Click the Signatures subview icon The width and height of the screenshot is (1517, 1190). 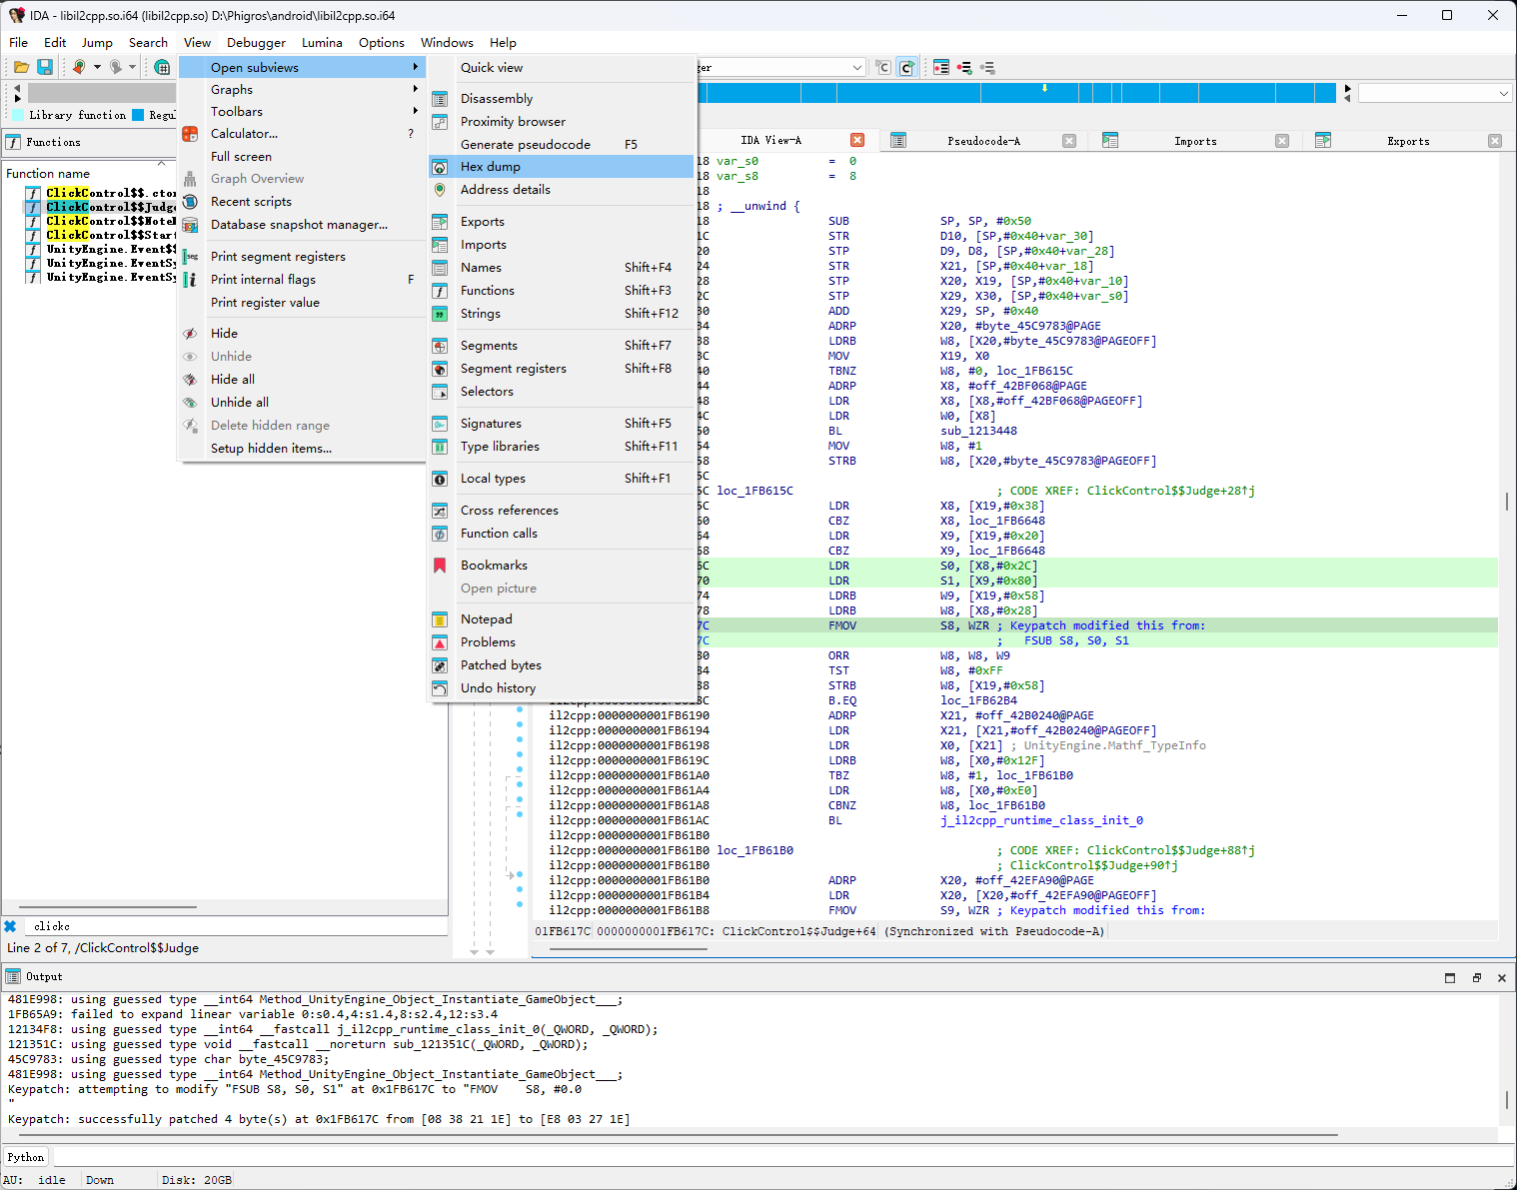(x=440, y=424)
